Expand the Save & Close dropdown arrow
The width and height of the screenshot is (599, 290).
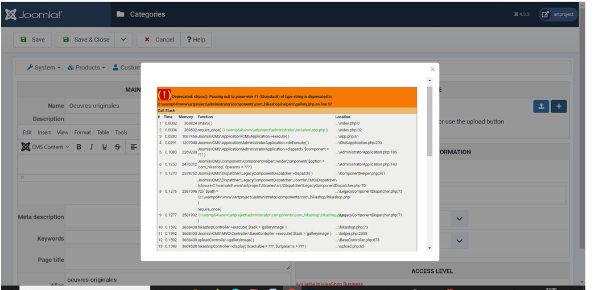(123, 39)
